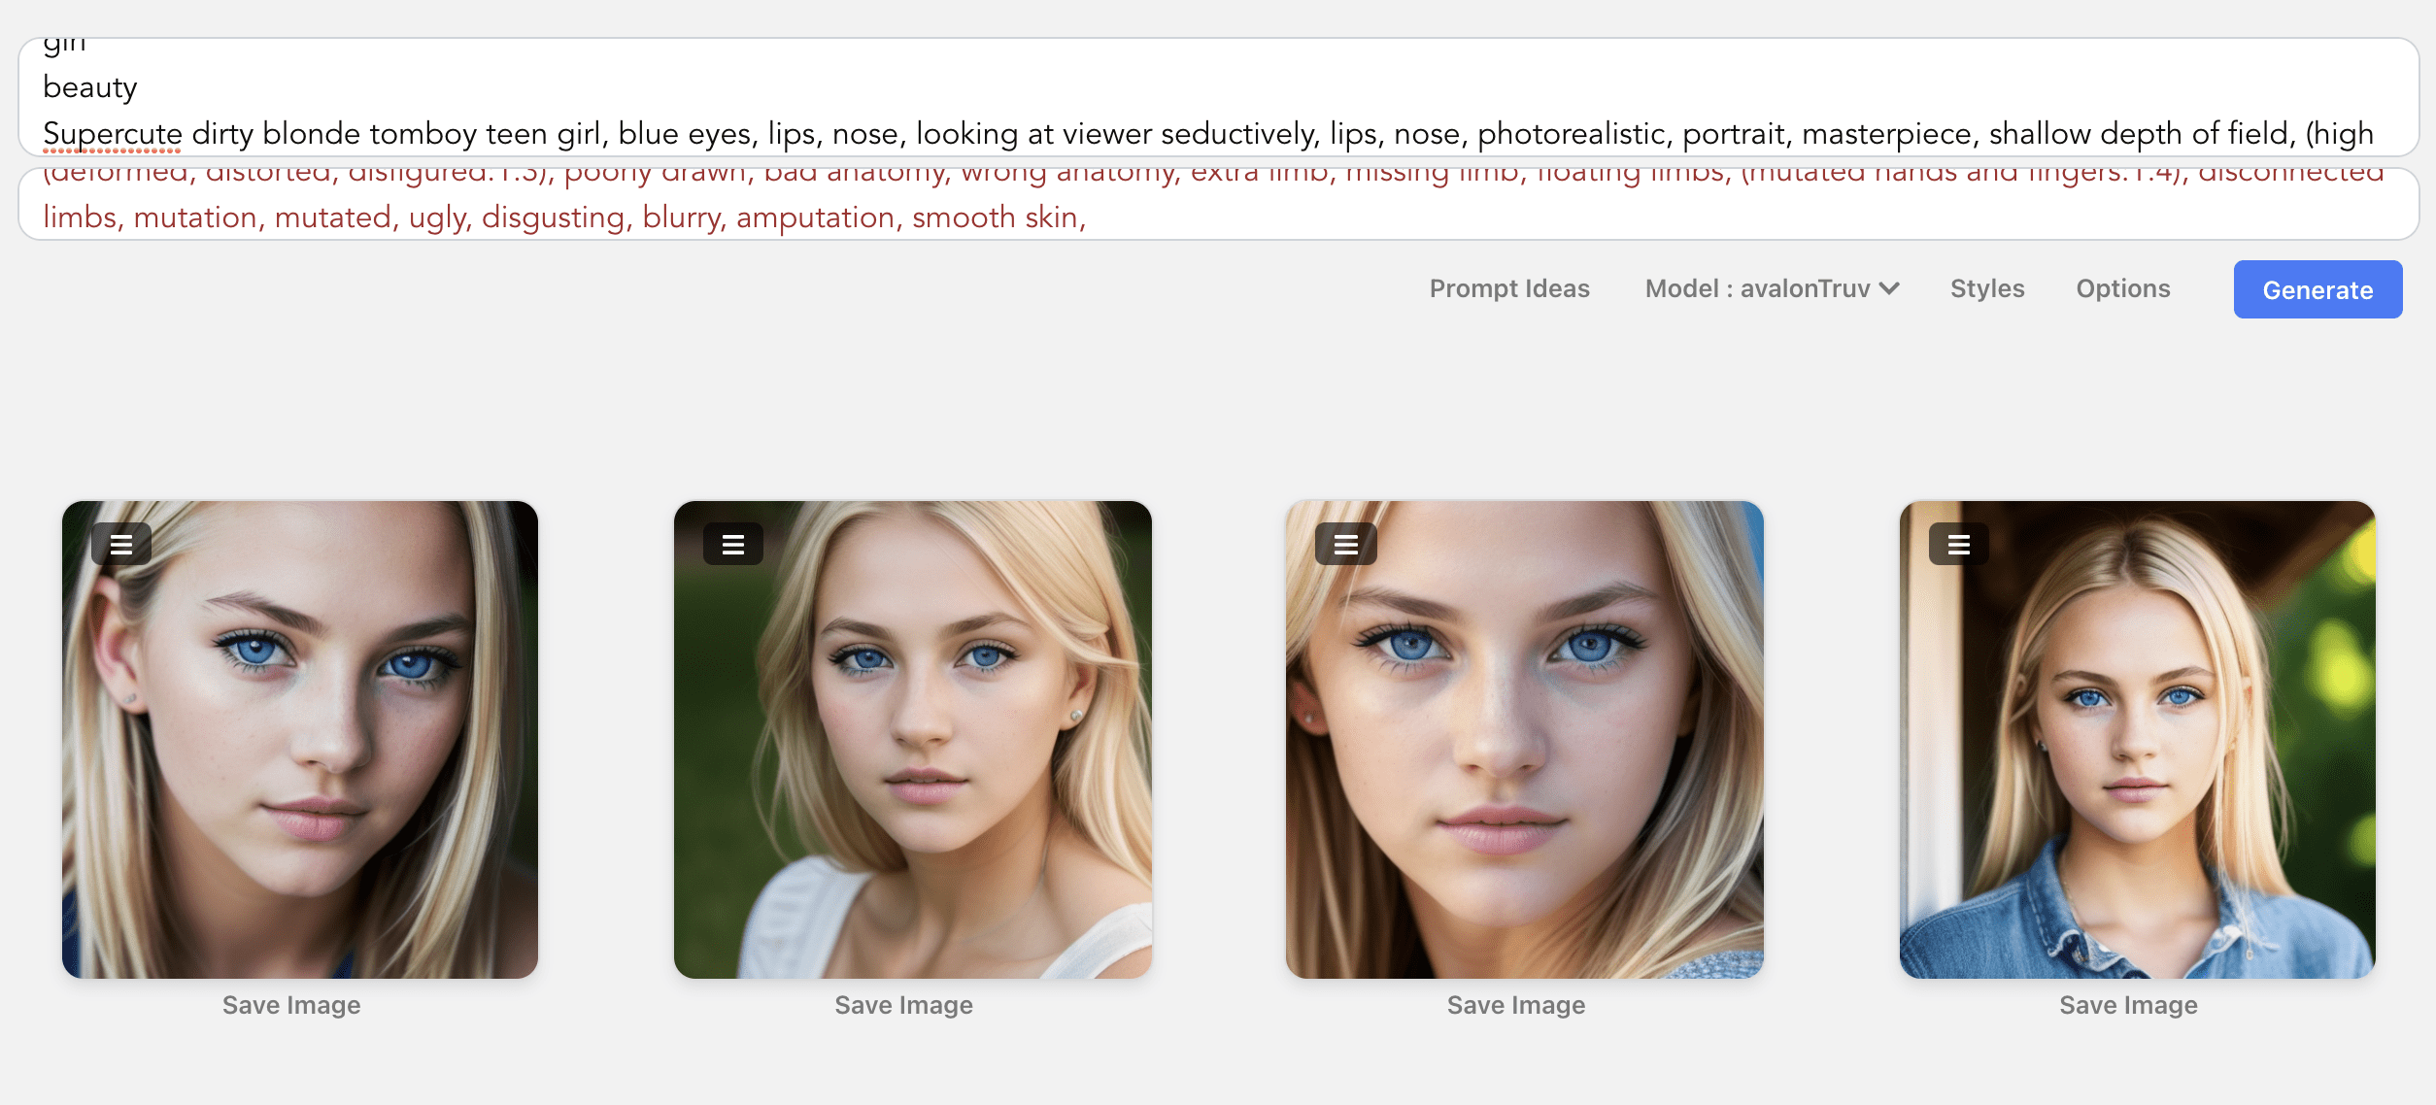The height and width of the screenshot is (1105, 2436).
Task: Click second thumbnail menu icon
Action: click(730, 544)
